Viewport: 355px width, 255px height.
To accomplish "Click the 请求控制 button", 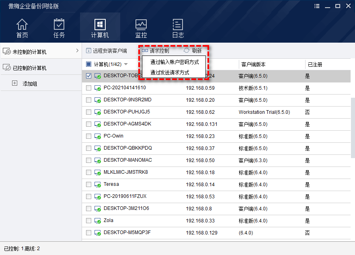I will pos(156,51).
